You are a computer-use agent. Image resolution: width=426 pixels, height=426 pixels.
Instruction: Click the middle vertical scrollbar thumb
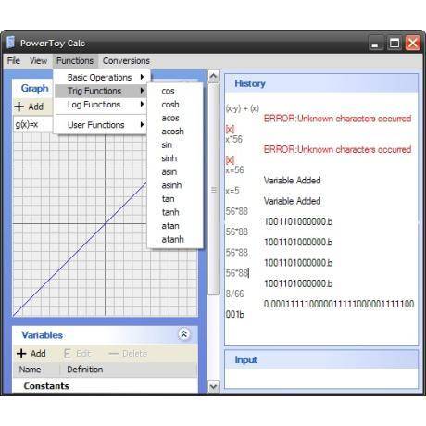pyautogui.click(x=214, y=190)
